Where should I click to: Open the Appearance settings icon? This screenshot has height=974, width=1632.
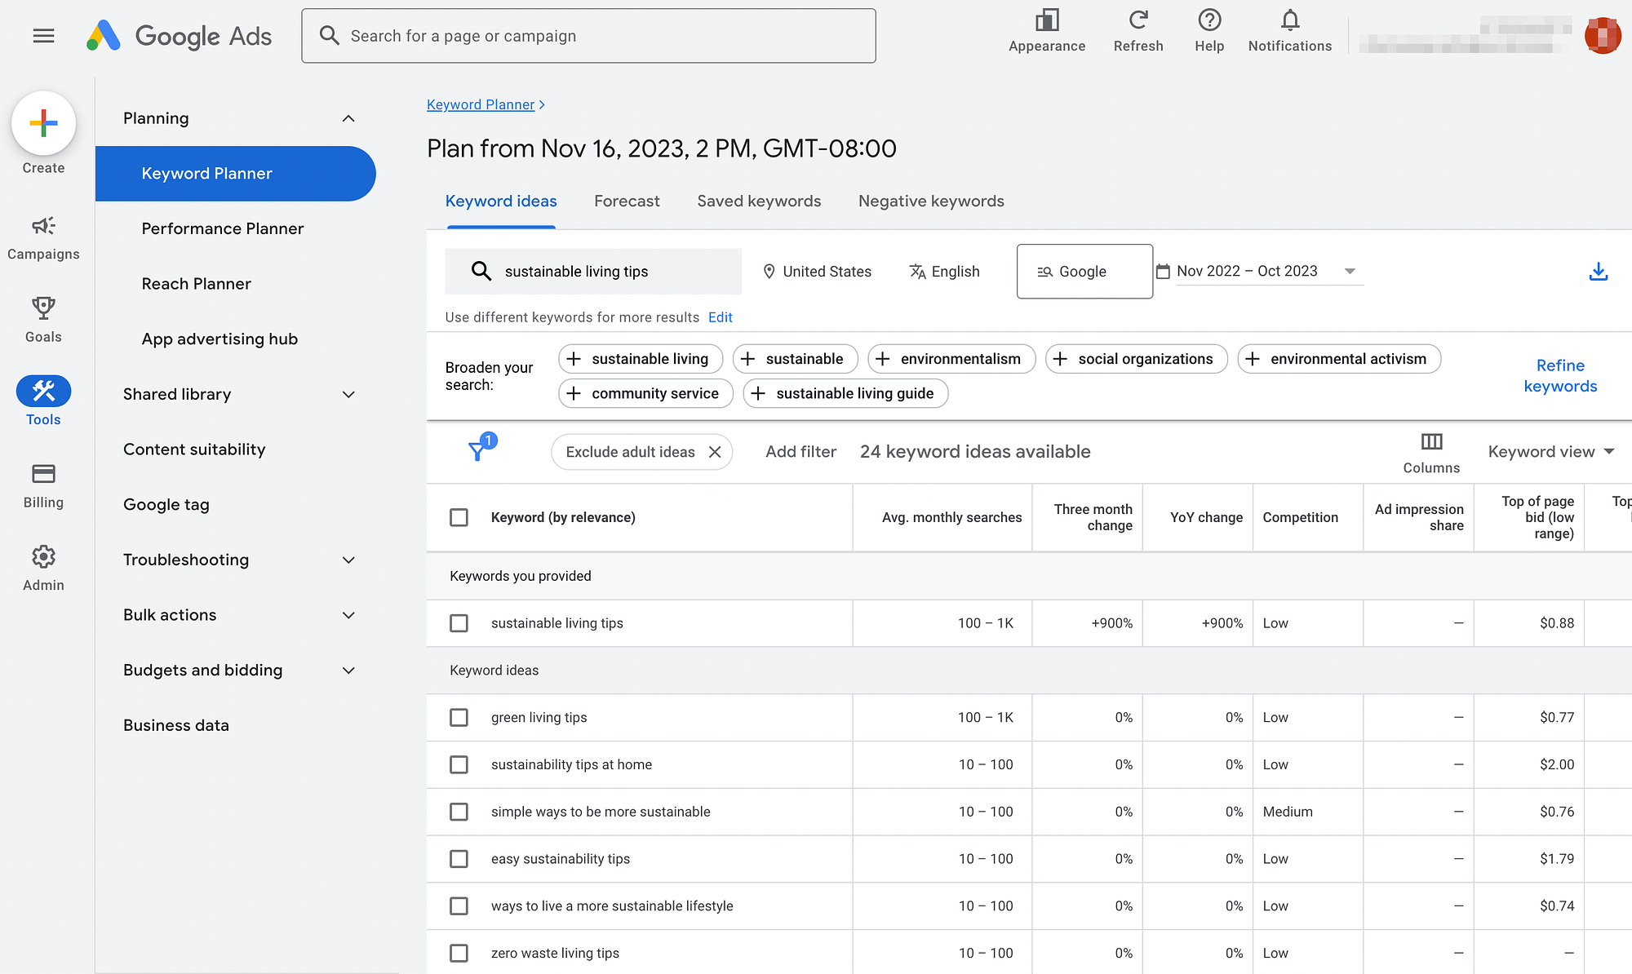(x=1046, y=20)
